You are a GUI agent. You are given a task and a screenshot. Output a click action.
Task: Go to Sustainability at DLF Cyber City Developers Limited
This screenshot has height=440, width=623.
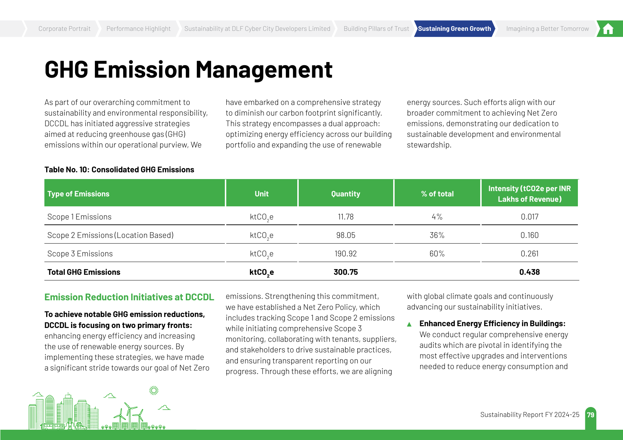tap(257, 29)
